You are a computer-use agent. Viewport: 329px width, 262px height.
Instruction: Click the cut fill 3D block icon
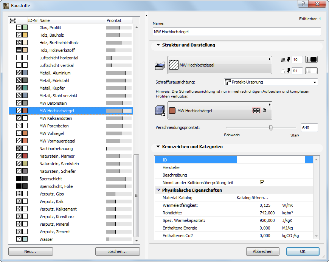click(x=160, y=65)
